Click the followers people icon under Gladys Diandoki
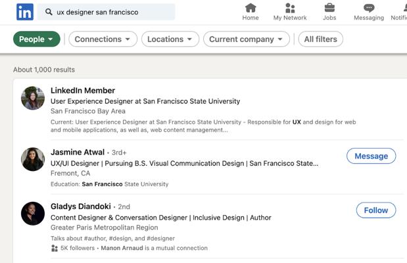 point(55,248)
